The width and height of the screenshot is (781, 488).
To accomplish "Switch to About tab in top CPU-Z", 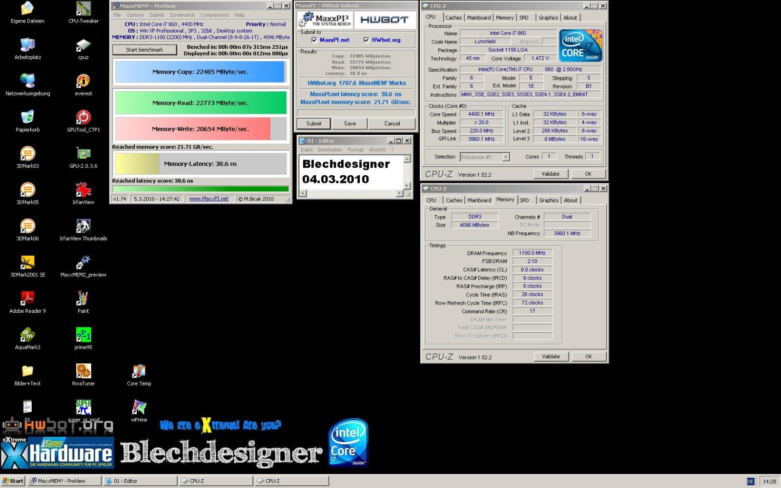I will coord(570,18).
